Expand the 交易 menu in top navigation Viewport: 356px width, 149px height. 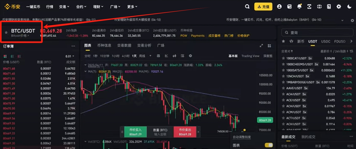64,7
